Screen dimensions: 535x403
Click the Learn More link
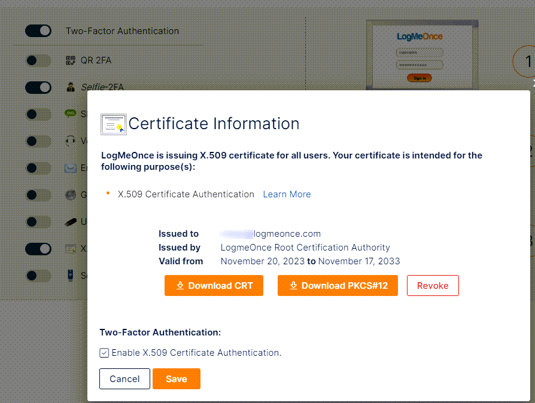(x=287, y=194)
